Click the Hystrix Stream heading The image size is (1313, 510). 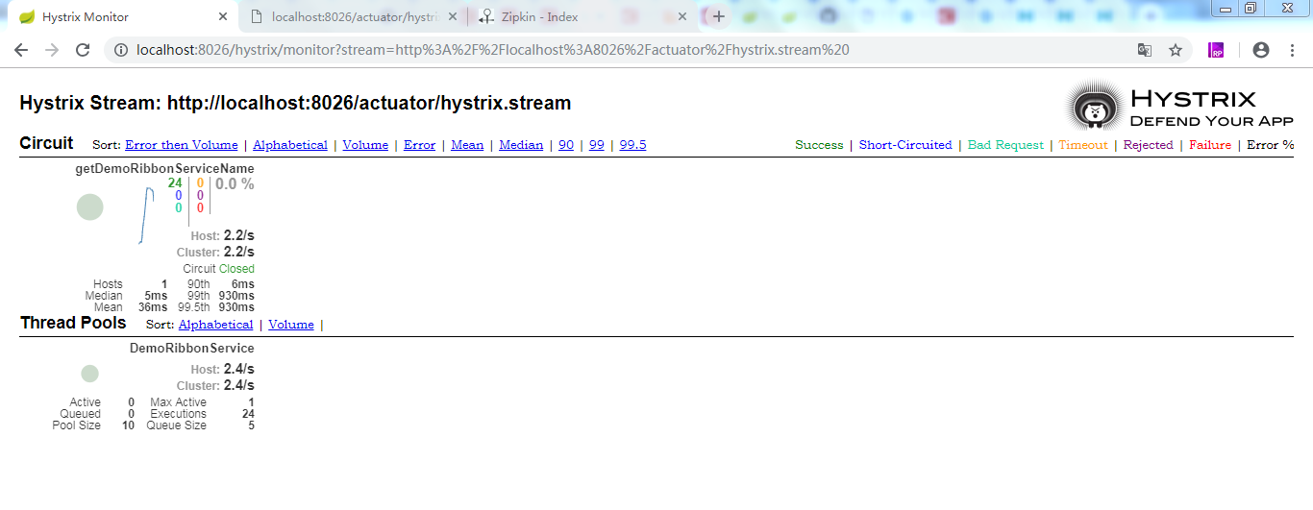coord(295,103)
